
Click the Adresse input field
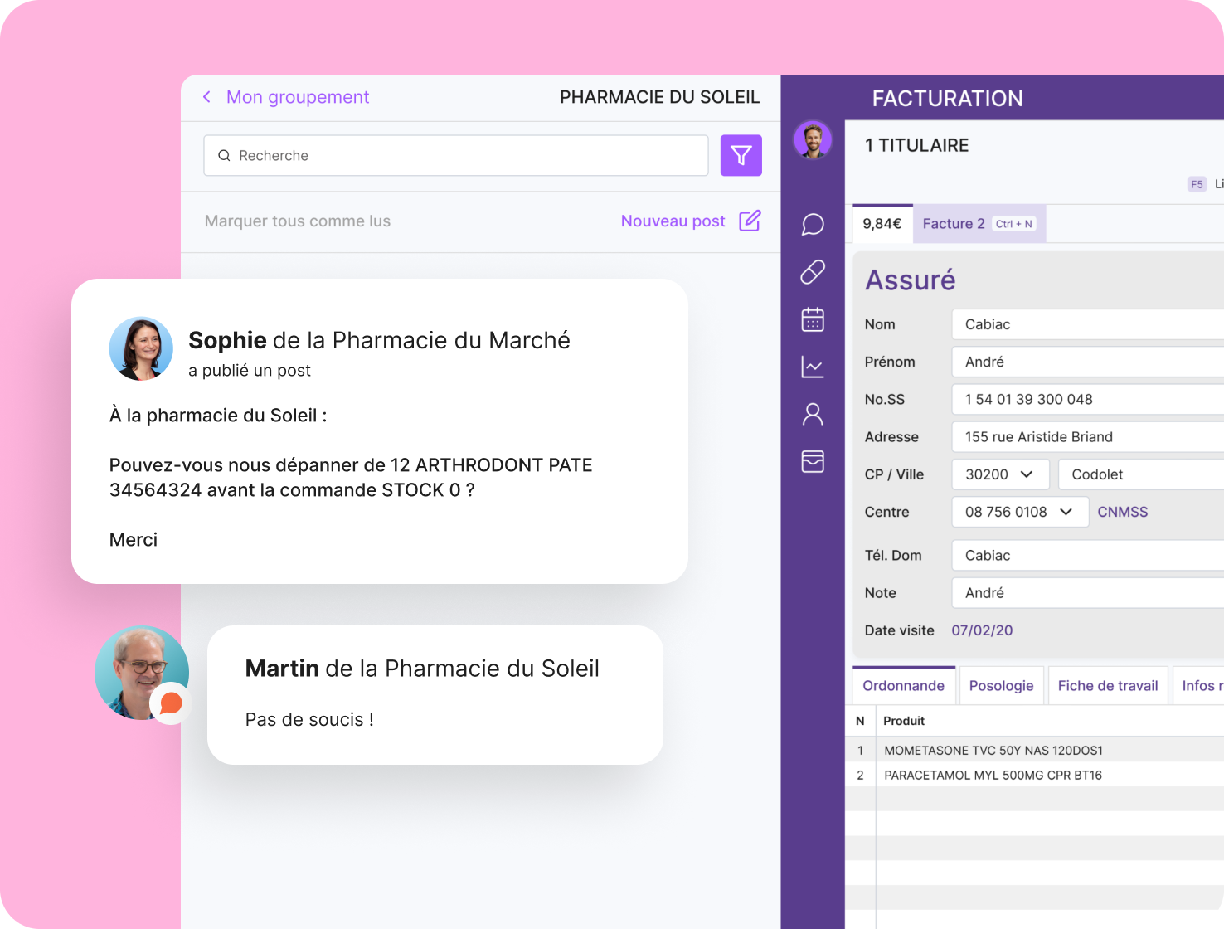click(1086, 437)
